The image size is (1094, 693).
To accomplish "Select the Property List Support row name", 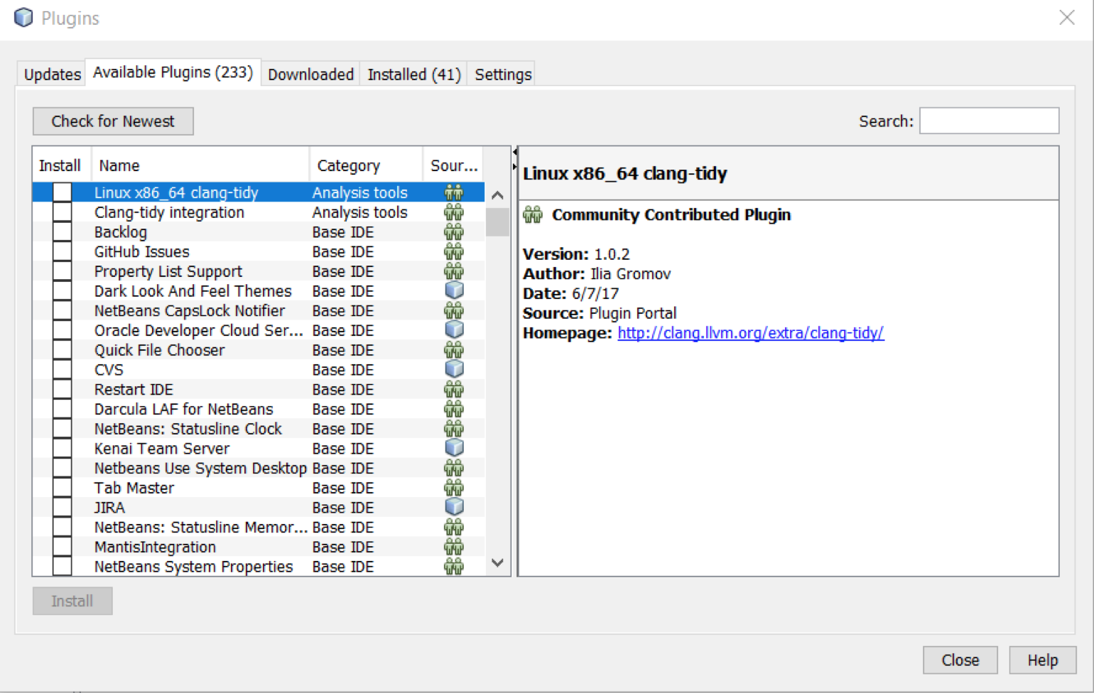I will point(168,271).
